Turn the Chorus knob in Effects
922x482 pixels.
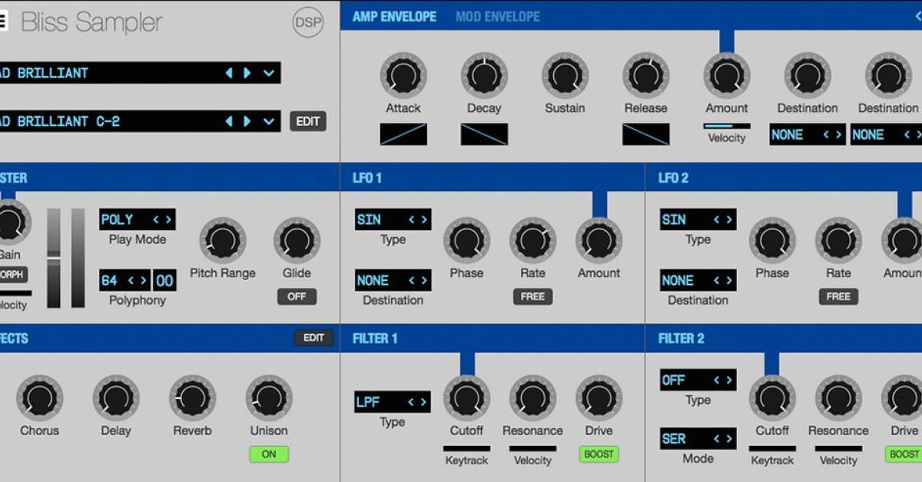point(39,398)
